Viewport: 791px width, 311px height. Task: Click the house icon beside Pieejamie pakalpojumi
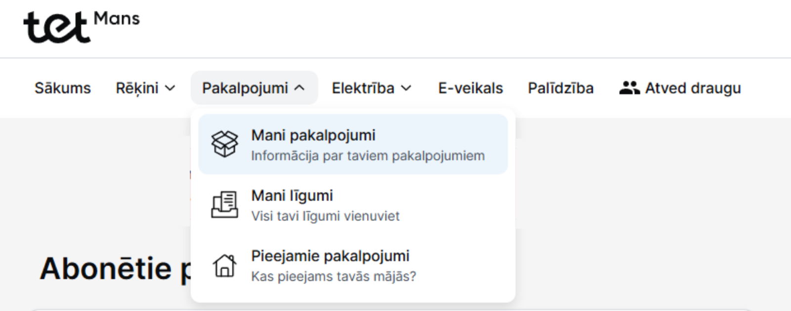click(x=224, y=266)
